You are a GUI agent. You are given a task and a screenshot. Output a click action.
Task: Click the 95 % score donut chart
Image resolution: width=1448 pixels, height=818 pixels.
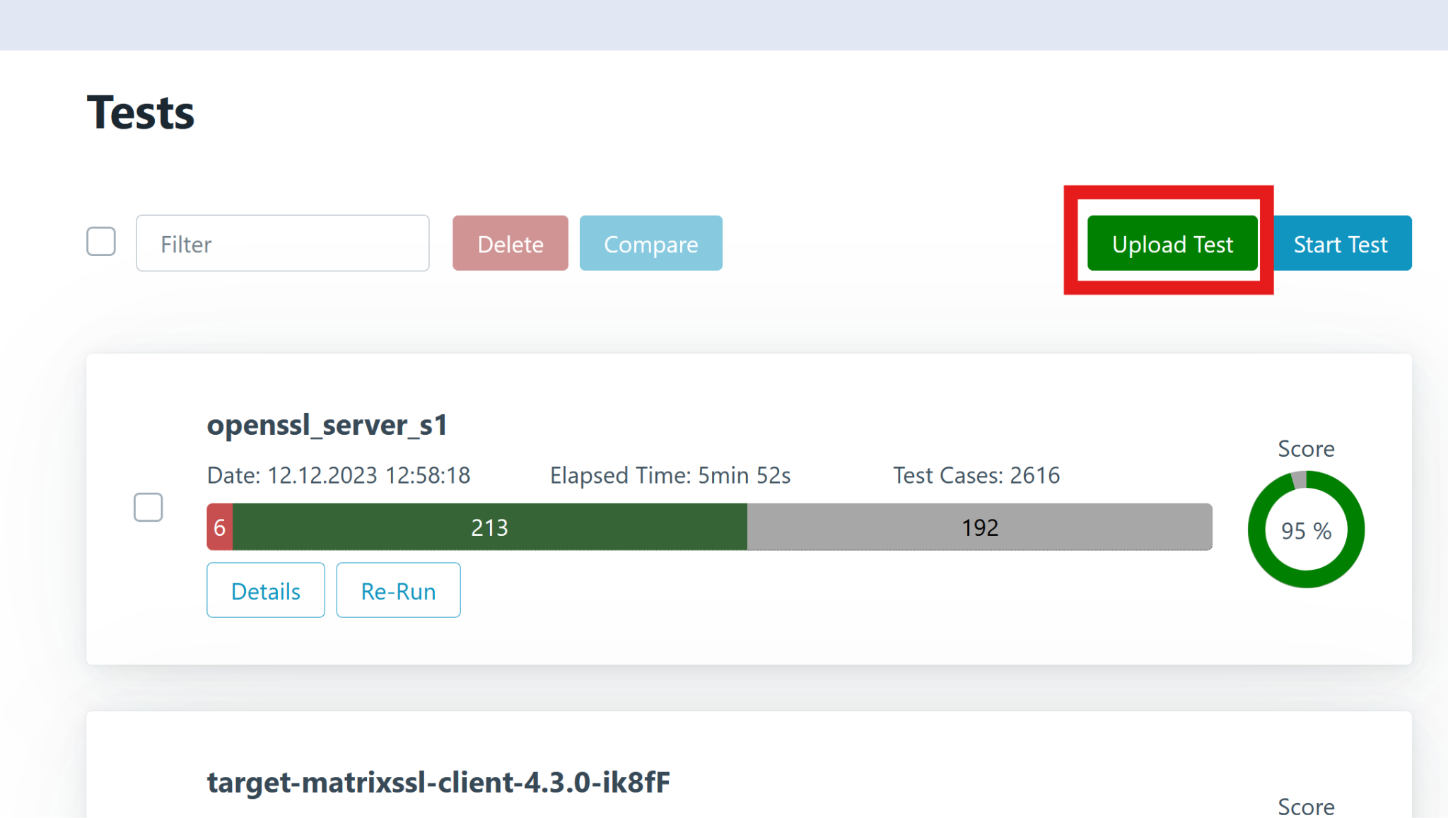click(1307, 530)
